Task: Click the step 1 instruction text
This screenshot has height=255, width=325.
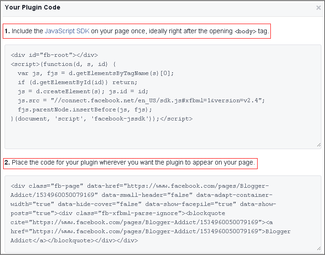Action: point(137,31)
